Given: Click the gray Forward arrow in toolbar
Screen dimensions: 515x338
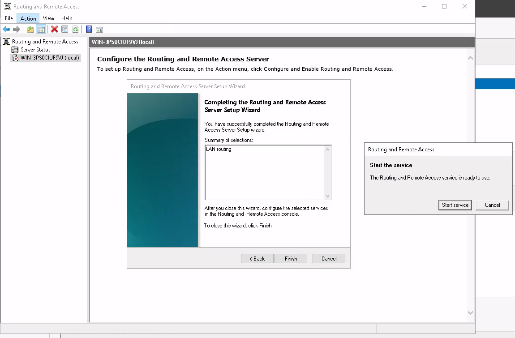Looking at the screenshot, I should (x=17, y=30).
